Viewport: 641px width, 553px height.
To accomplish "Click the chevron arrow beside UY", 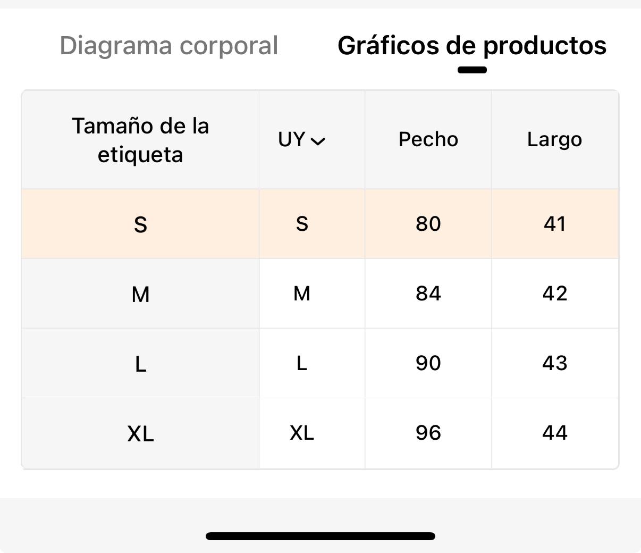I will coord(318,141).
